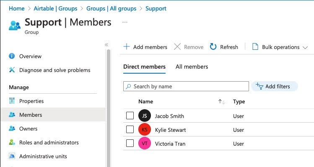The image size is (314, 167).
Task: Click User type in Victoria Tran row
Action: click(x=239, y=144)
